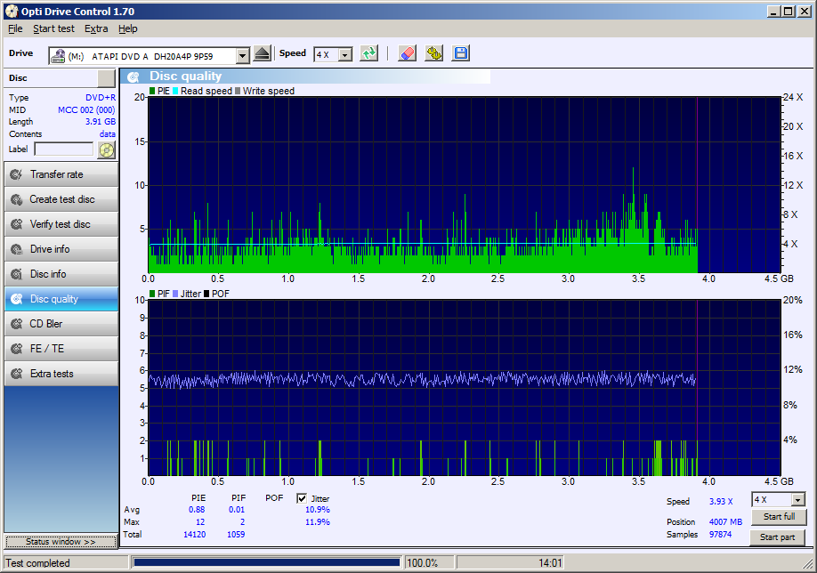Click the Disc info label
The image size is (817, 573).
48,274
